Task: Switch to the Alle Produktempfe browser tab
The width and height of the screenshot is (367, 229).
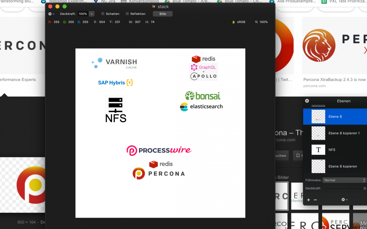Action: click(x=292, y=1)
